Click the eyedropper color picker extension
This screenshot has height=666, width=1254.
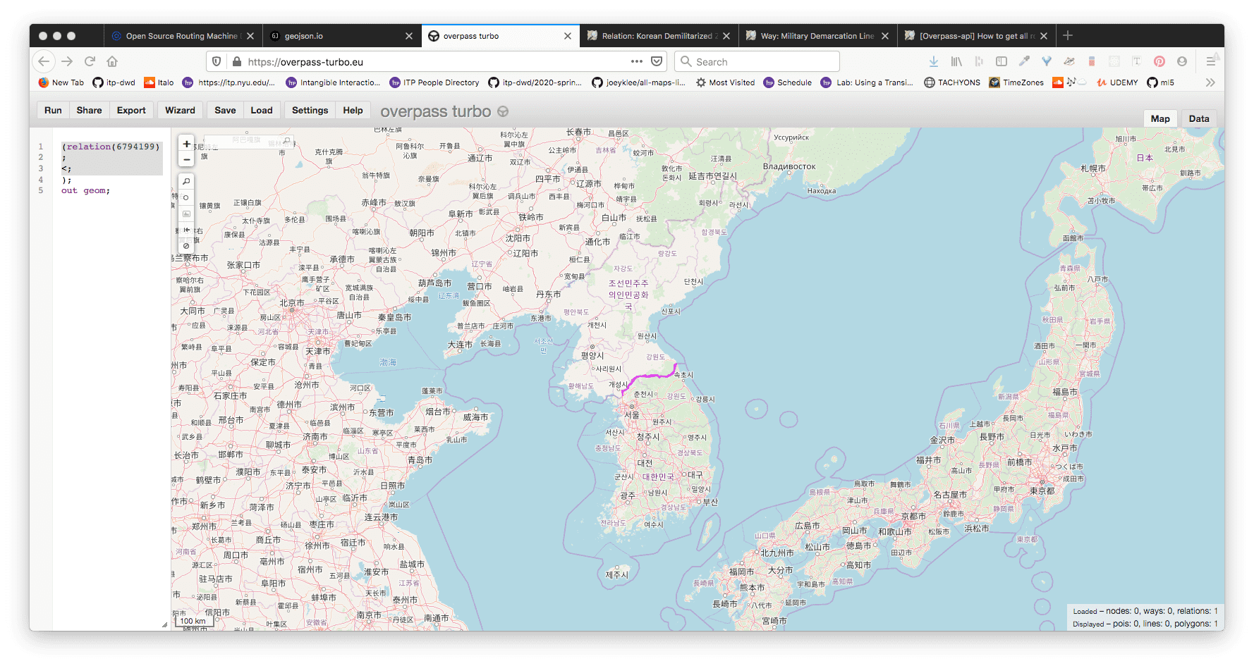click(x=1024, y=62)
